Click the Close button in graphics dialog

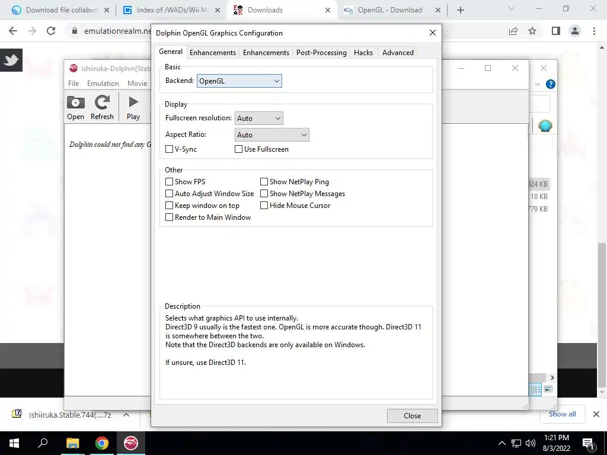(x=413, y=415)
